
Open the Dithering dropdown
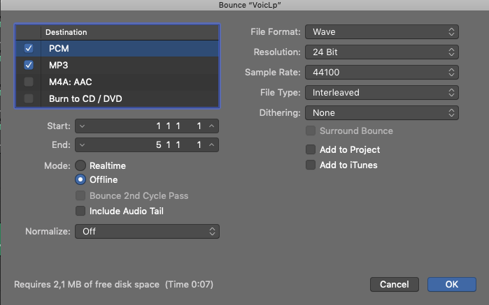click(x=381, y=112)
